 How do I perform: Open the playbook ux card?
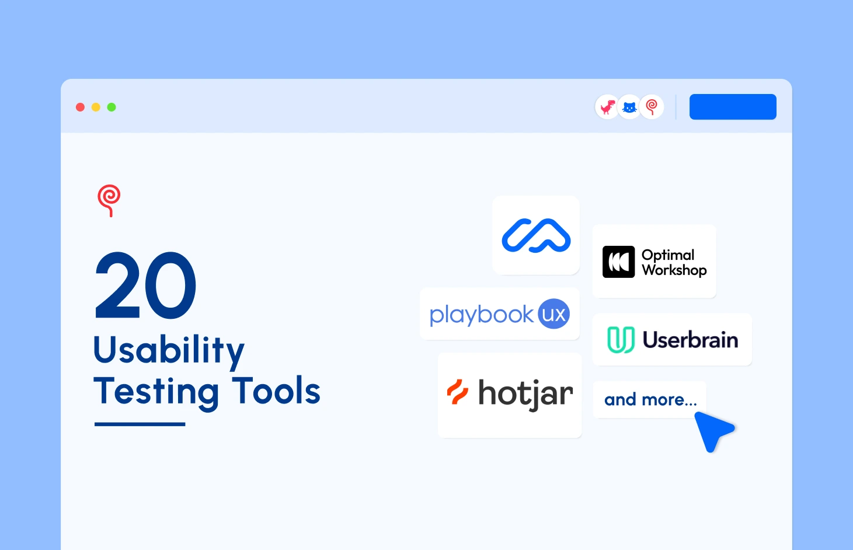500,314
